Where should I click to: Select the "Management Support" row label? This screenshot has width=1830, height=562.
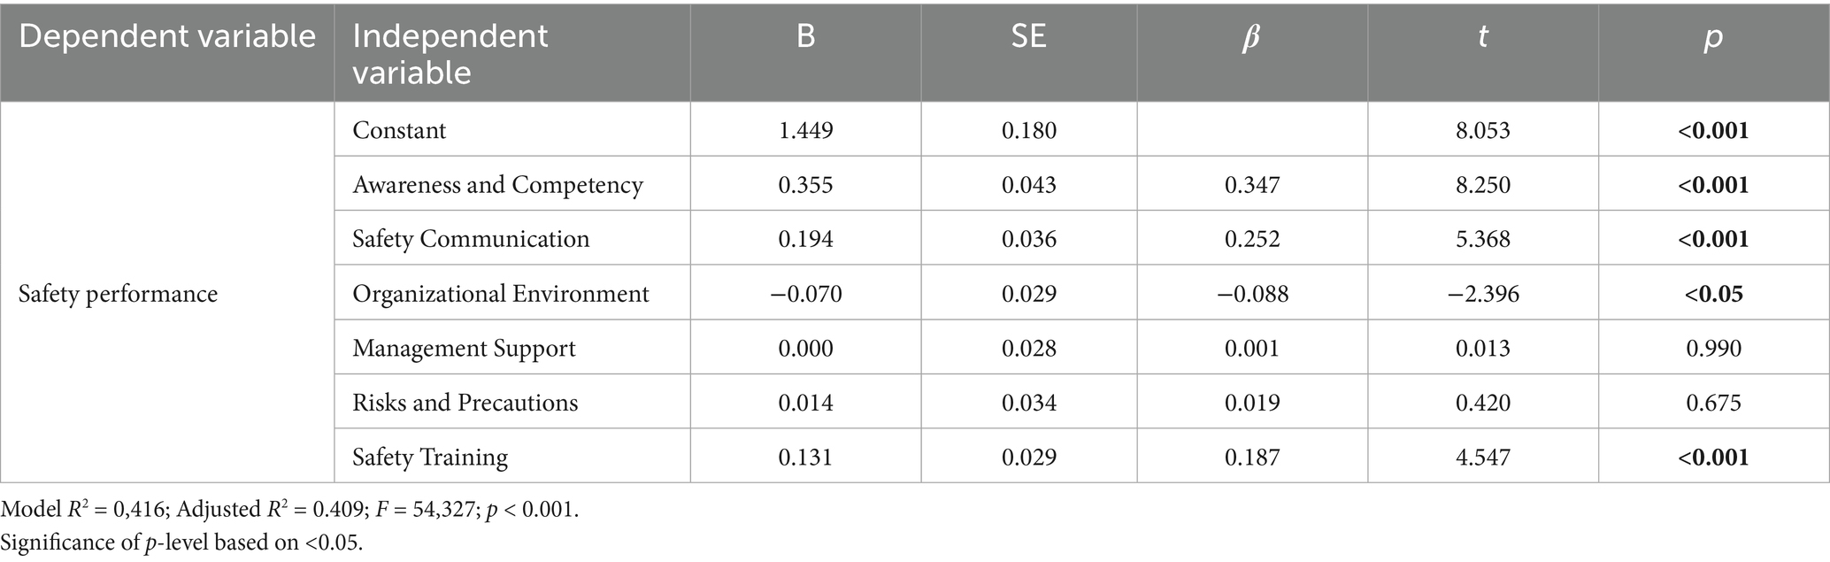(x=464, y=349)
